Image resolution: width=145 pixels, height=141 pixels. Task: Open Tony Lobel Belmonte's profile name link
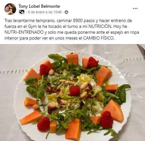tap(39, 6)
